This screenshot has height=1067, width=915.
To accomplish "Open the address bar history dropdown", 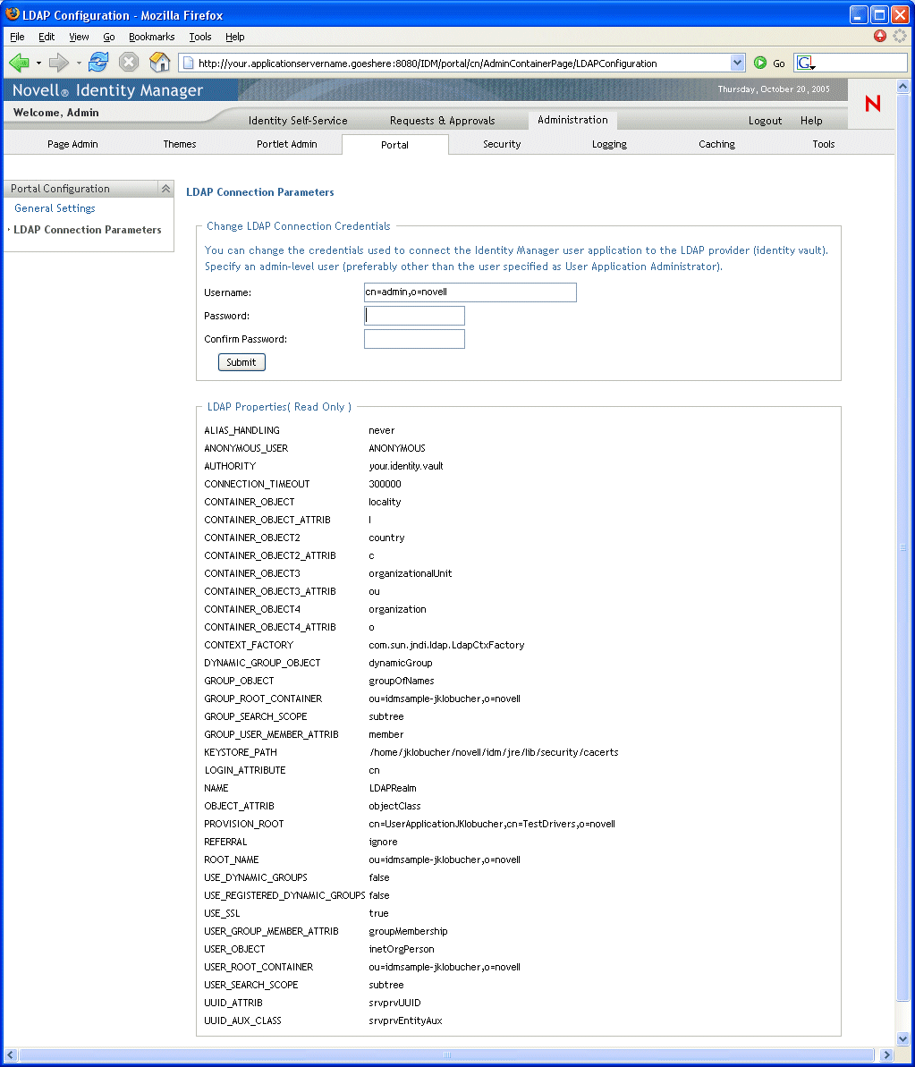I will pos(737,63).
